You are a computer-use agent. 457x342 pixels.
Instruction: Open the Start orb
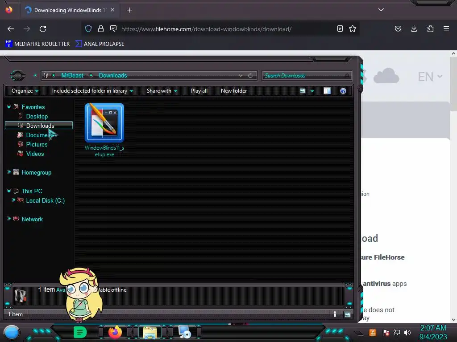tap(12, 332)
